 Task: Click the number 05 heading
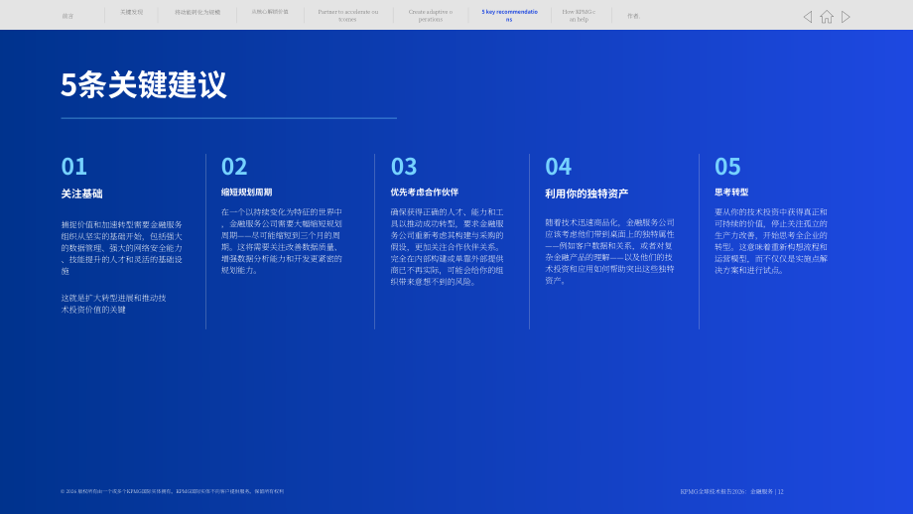[727, 167]
